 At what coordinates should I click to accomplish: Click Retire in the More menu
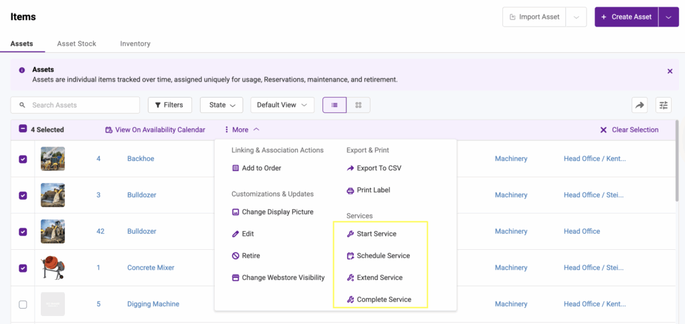[250, 256]
